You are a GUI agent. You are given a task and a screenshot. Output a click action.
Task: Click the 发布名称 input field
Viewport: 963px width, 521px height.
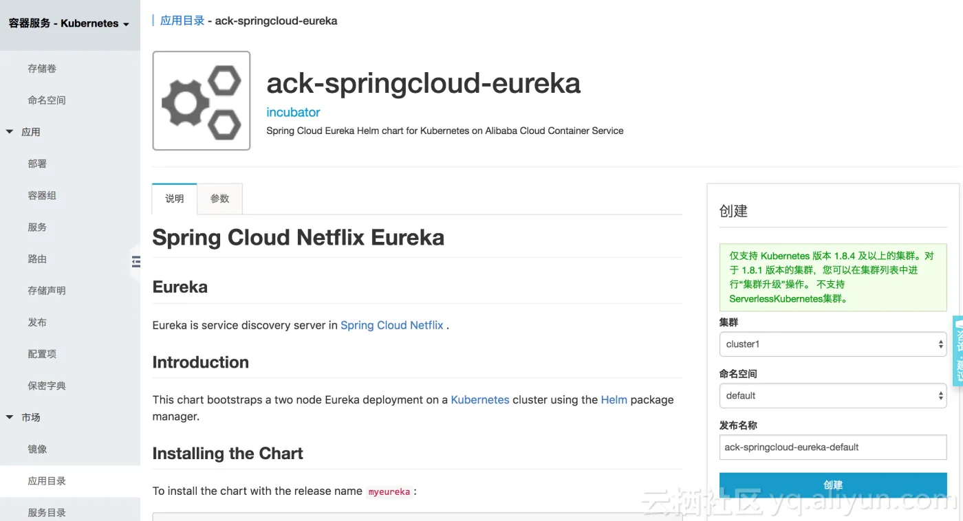(x=833, y=447)
